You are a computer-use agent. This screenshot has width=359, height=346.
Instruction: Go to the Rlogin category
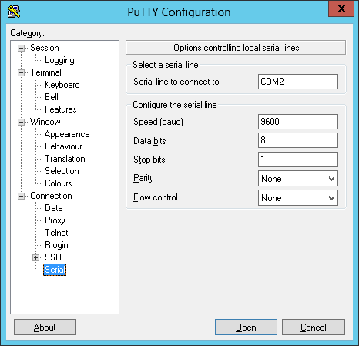tap(56, 245)
